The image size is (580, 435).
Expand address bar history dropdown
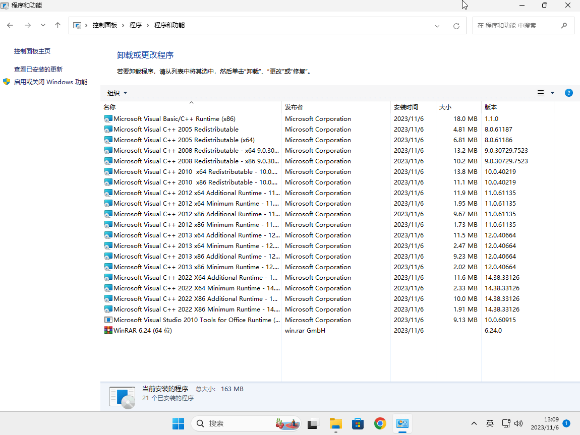tap(437, 26)
